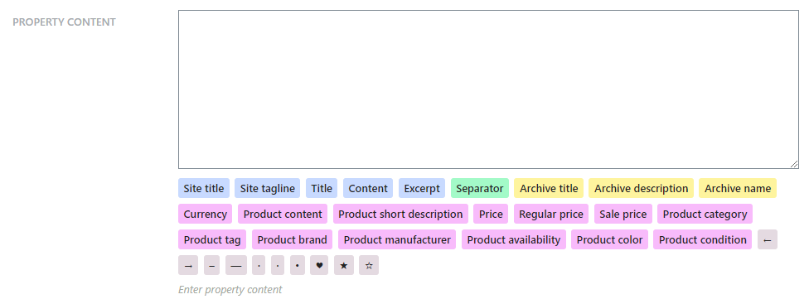The width and height of the screenshot is (809, 304).
Task: Grab the textarea resize handle corner
Action: click(794, 164)
